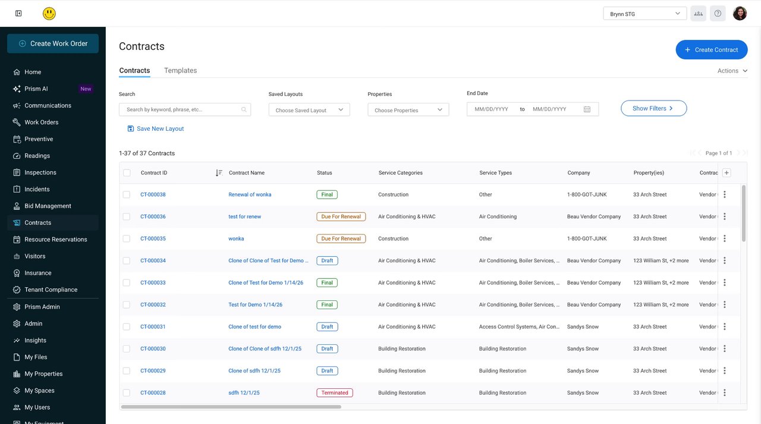The image size is (761, 424).
Task: Open the user profile avatar
Action: [740, 13]
